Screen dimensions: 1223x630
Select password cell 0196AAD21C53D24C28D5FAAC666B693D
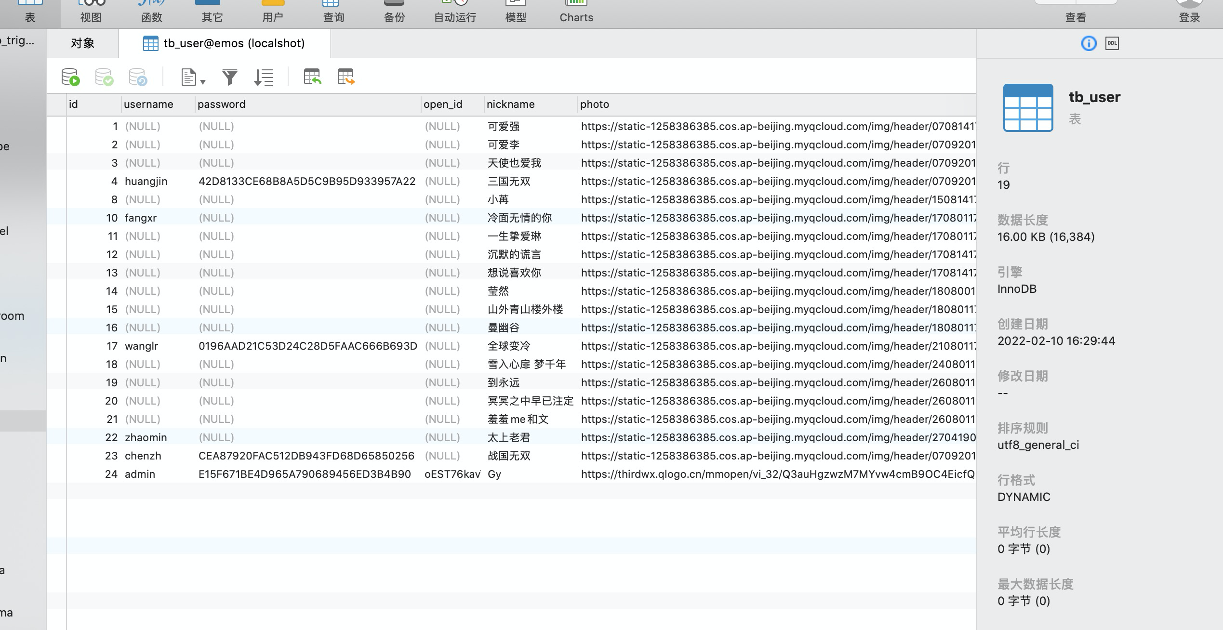pyautogui.click(x=308, y=346)
